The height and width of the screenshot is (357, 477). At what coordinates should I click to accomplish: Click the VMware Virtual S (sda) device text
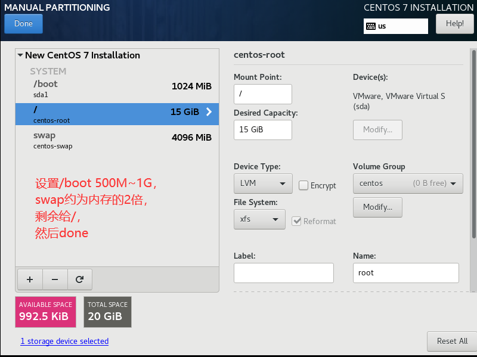click(399, 101)
